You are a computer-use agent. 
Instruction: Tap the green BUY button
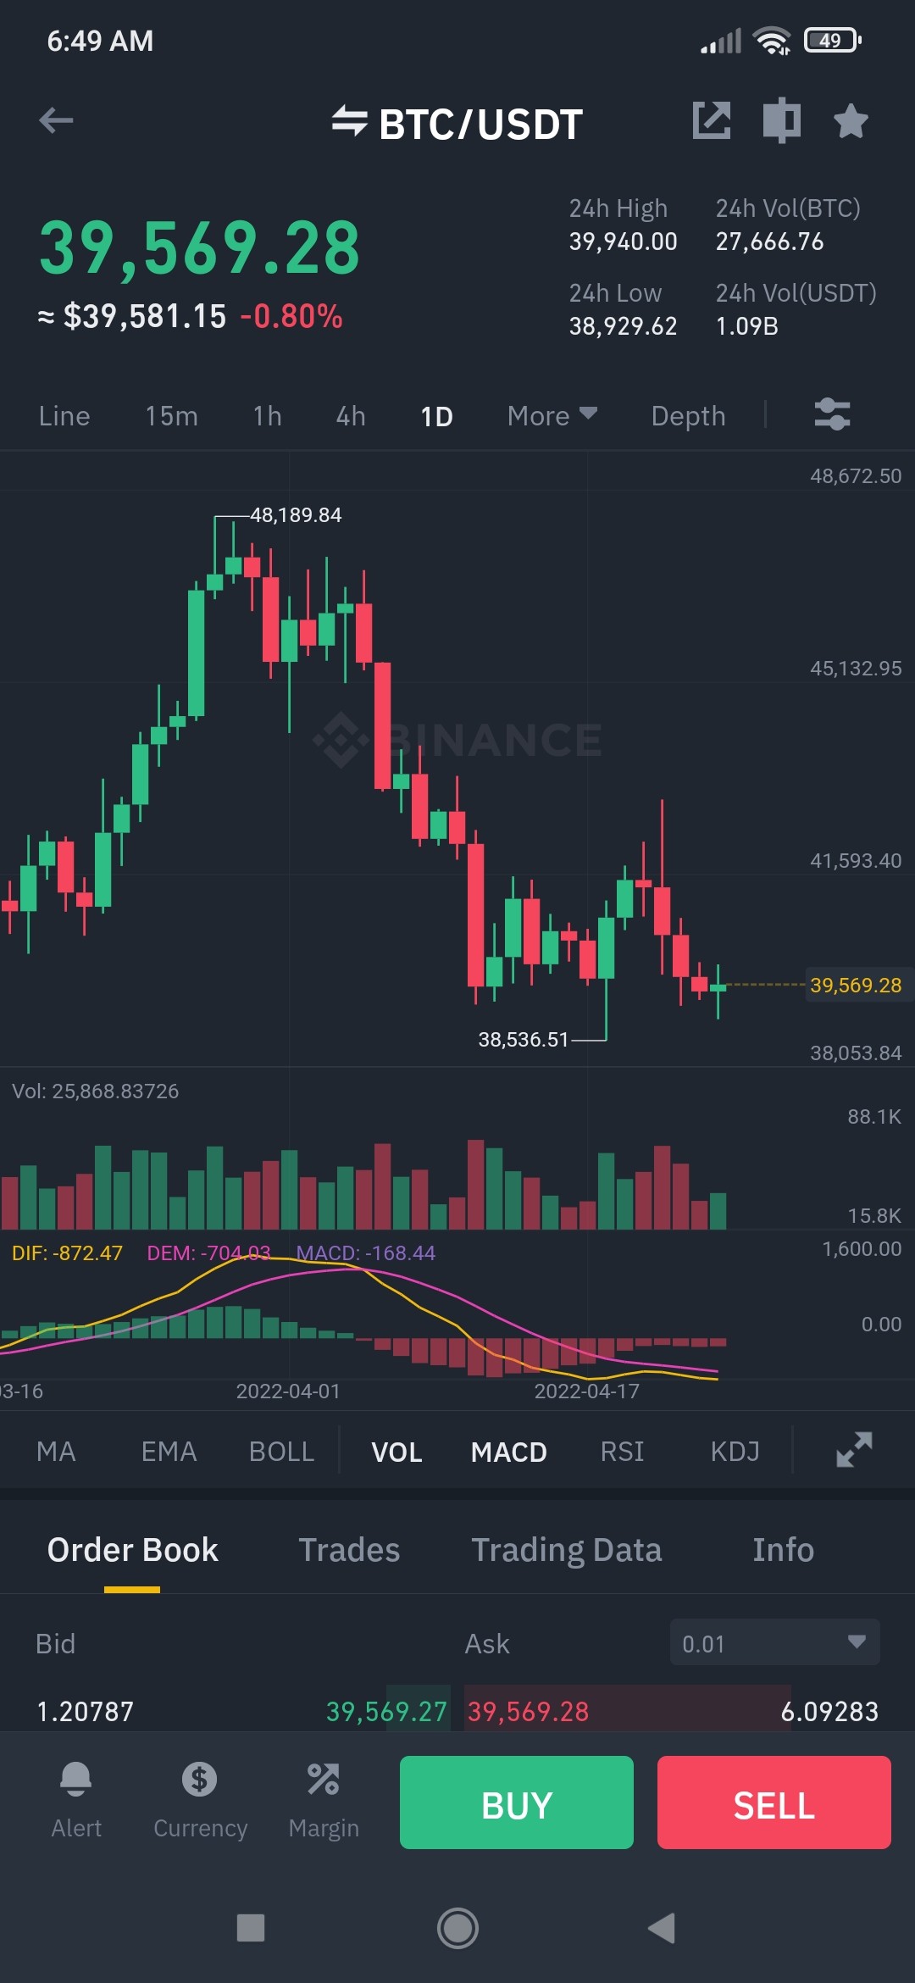(517, 1802)
